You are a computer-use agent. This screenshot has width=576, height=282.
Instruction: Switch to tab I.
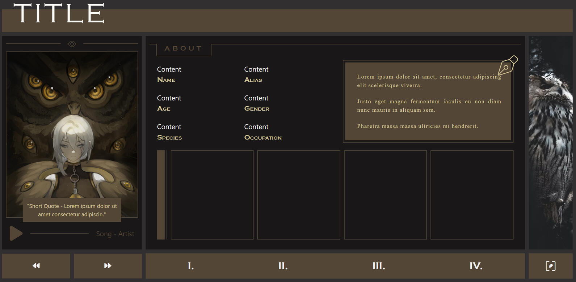191,266
